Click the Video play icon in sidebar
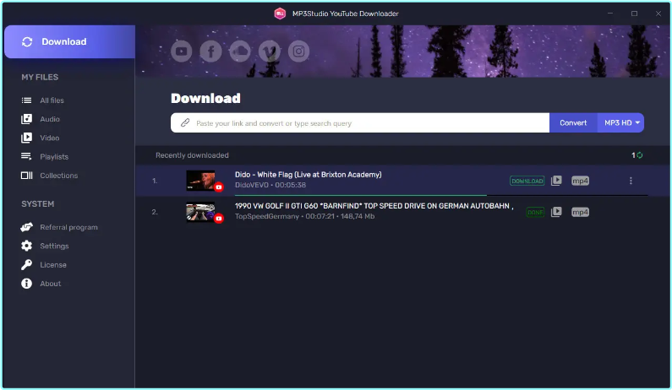 coord(26,138)
